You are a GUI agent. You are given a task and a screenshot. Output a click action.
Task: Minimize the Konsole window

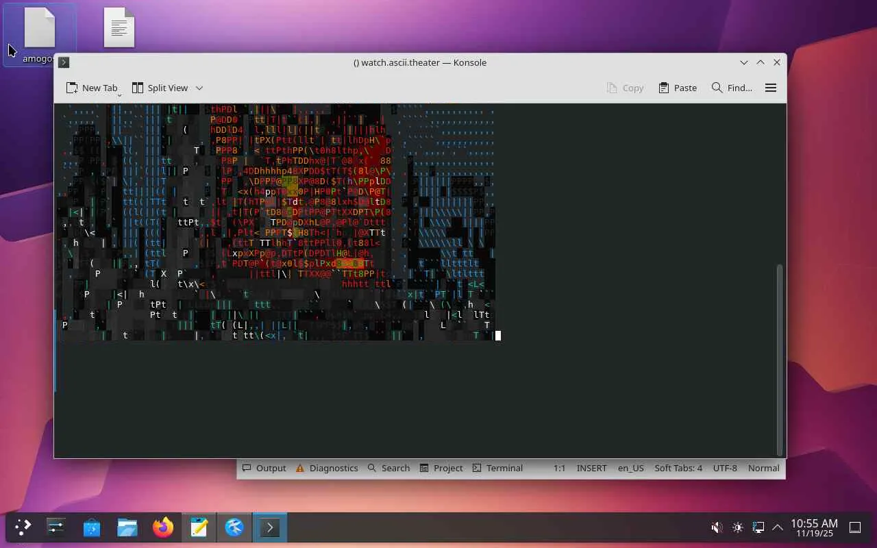[x=744, y=62]
